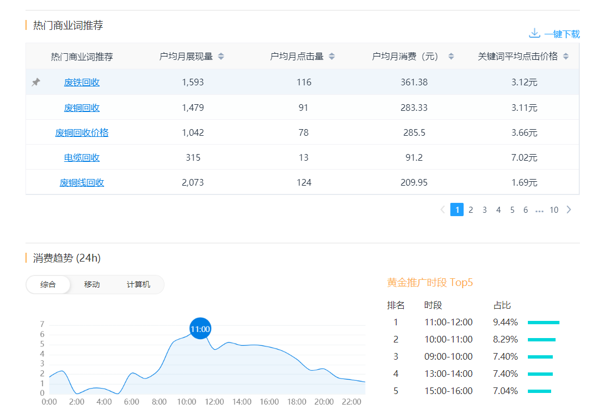
Task: Select the 综合 trend view
Action: (48, 284)
